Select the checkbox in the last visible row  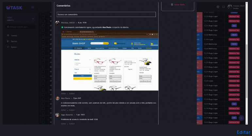[x=43, y=122]
